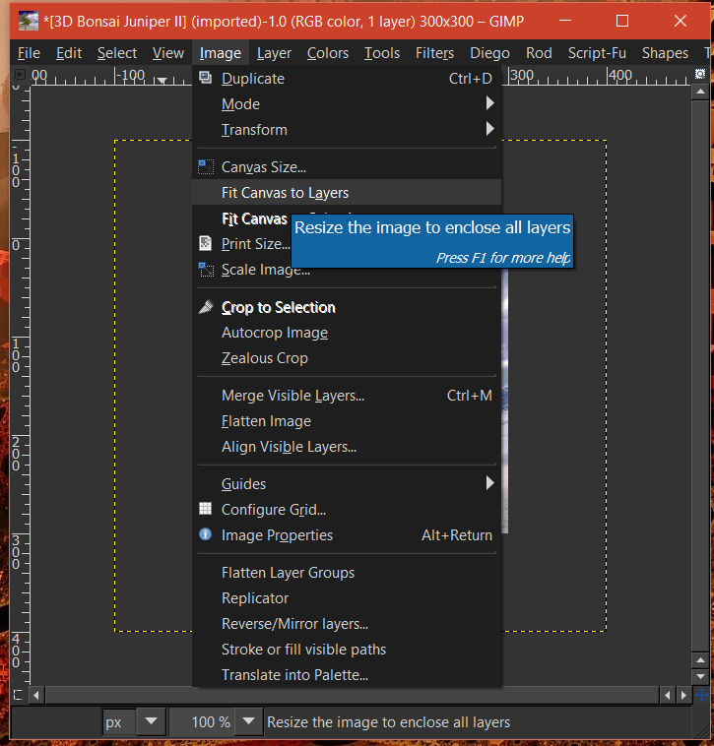Click the navigate image display icon at bottom-right corner
The width and height of the screenshot is (714, 746).
click(x=701, y=695)
